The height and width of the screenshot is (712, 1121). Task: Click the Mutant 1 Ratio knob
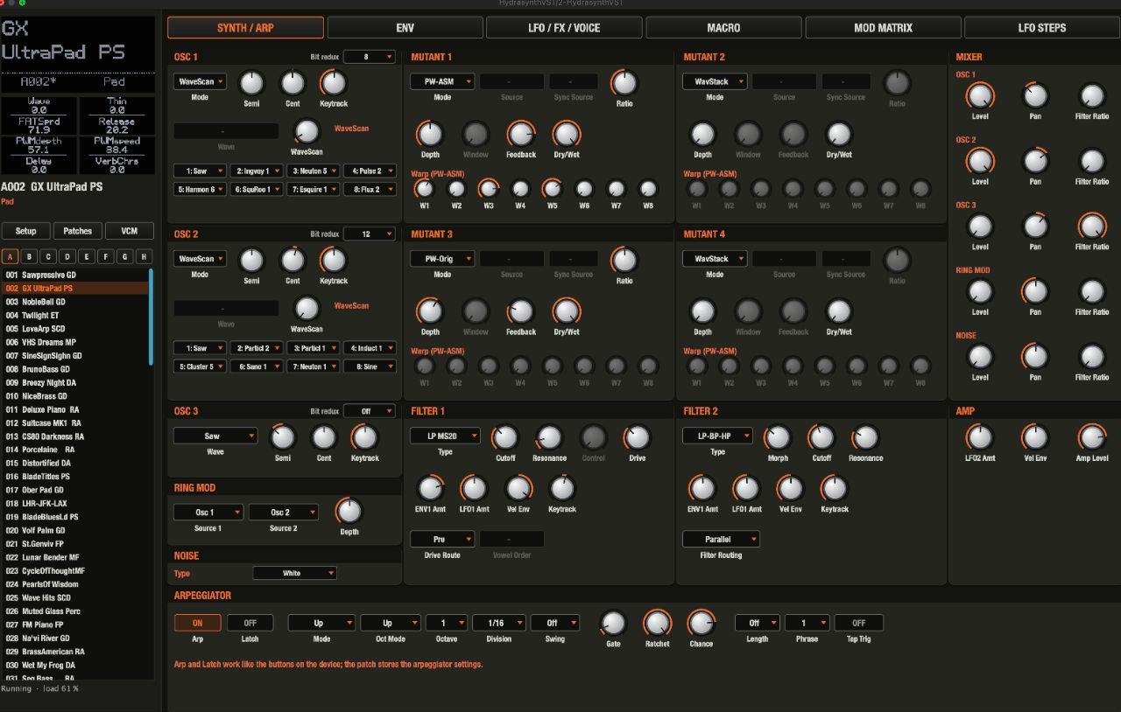(x=624, y=83)
